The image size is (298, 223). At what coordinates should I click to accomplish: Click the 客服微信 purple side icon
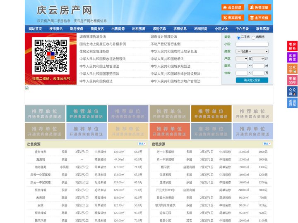pyautogui.click(x=292, y=57)
